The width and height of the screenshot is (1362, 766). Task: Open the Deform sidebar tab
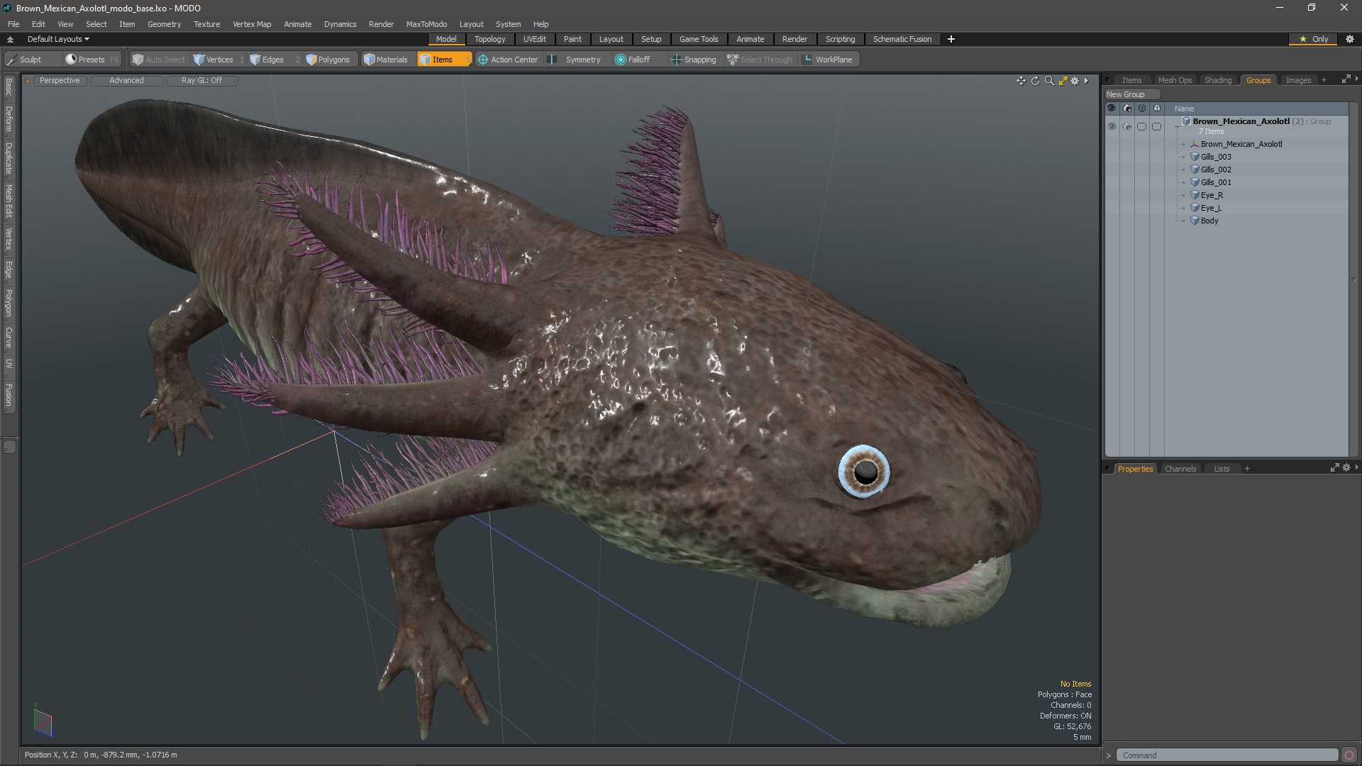tap(9, 119)
